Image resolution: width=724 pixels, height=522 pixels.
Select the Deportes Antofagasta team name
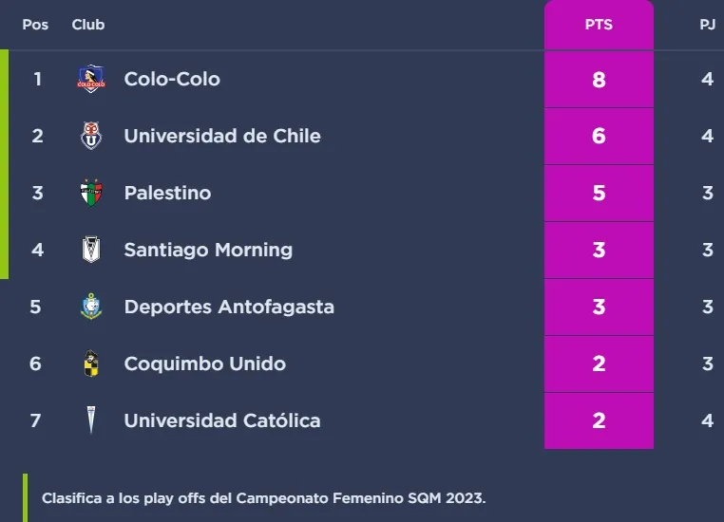pyautogui.click(x=229, y=307)
